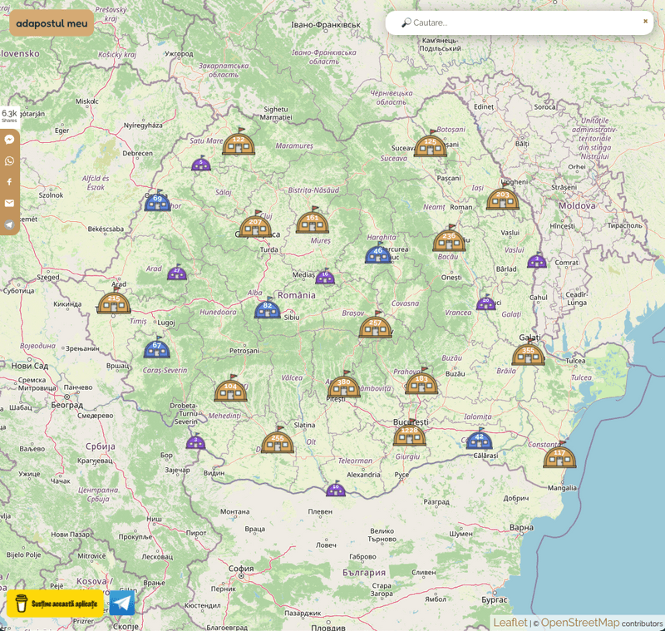The height and width of the screenshot is (631, 665).
Task: Focus the Cautare search field
Action: point(520,22)
